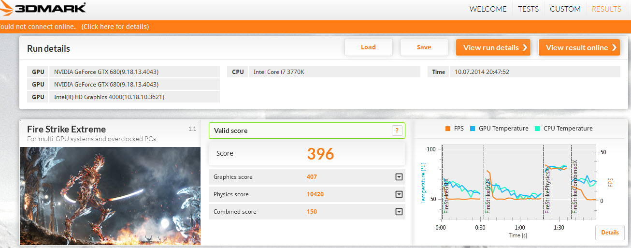Expand the Physics score details

click(x=399, y=194)
